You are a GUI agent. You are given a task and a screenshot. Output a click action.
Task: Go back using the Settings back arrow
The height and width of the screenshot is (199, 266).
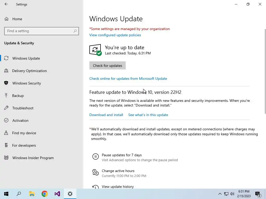click(6, 4)
